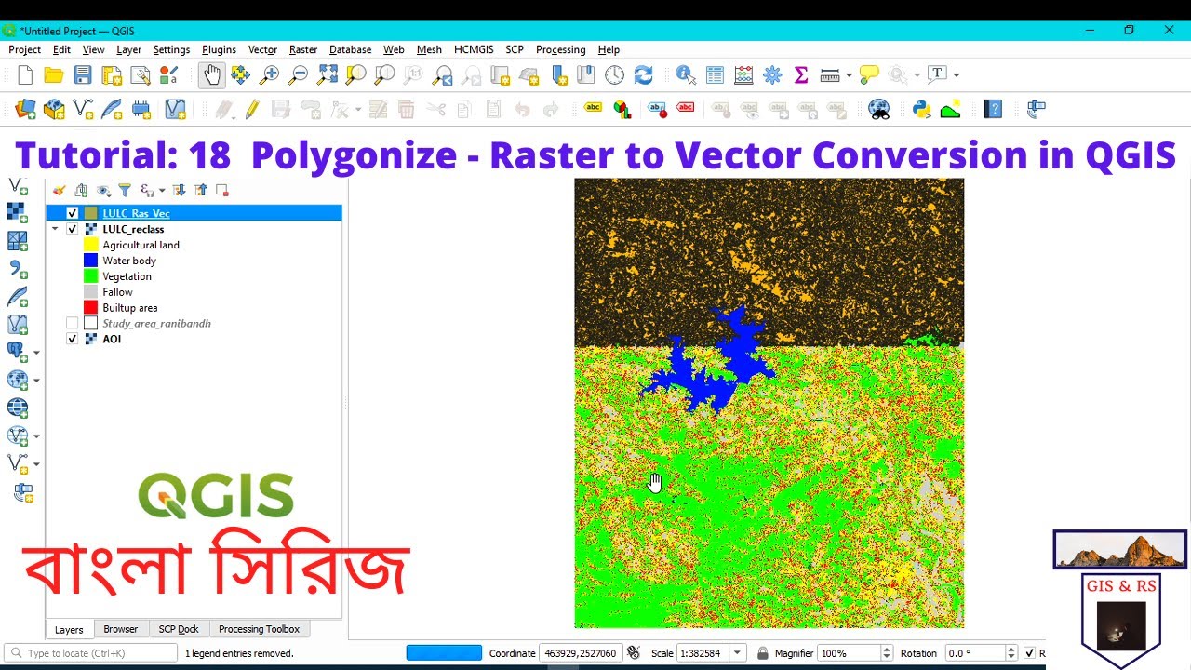Image resolution: width=1191 pixels, height=670 pixels.
Task: Open the Processing menu
Action: pyautogui.click(x=560, y=49)
